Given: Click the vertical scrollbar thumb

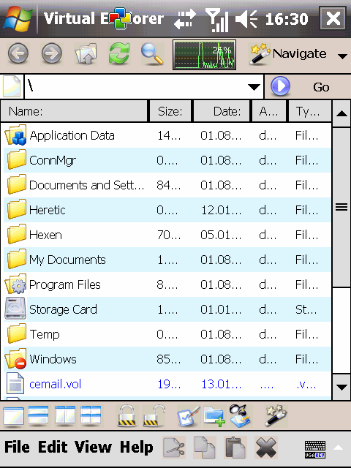Looking at the screenshot, I should click(341, 208).
